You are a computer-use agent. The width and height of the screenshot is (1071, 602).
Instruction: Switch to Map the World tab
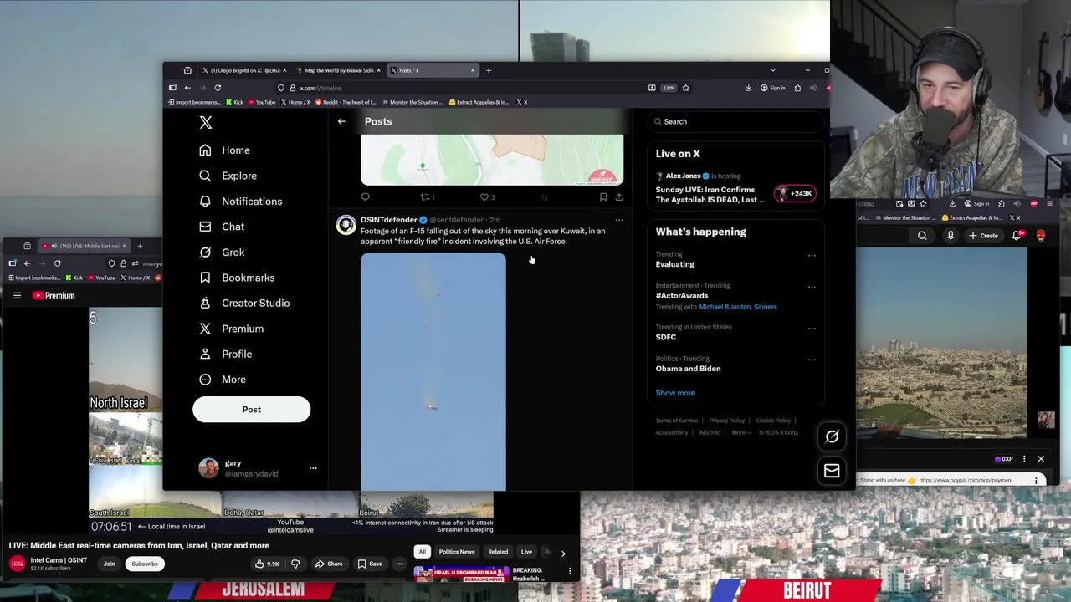tap(337, 70)
